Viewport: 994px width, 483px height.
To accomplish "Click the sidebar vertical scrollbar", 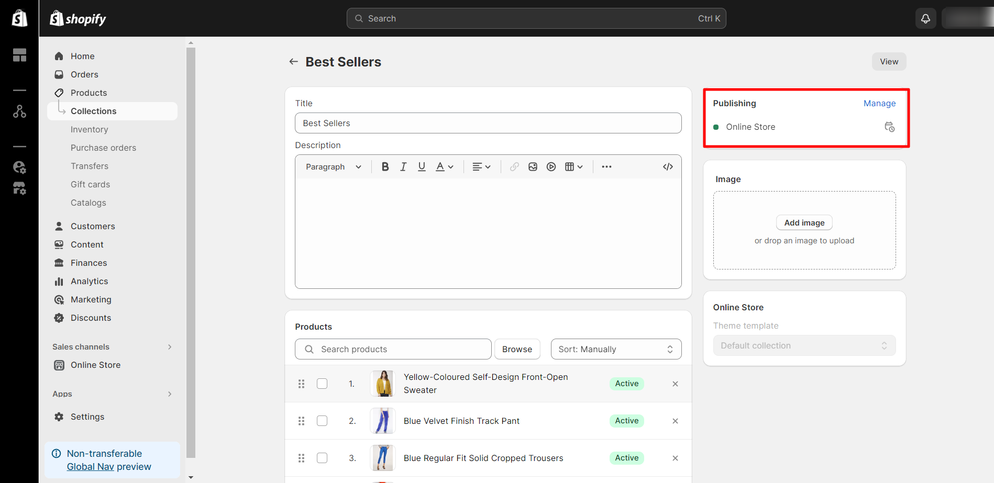I will coord(191,253).
